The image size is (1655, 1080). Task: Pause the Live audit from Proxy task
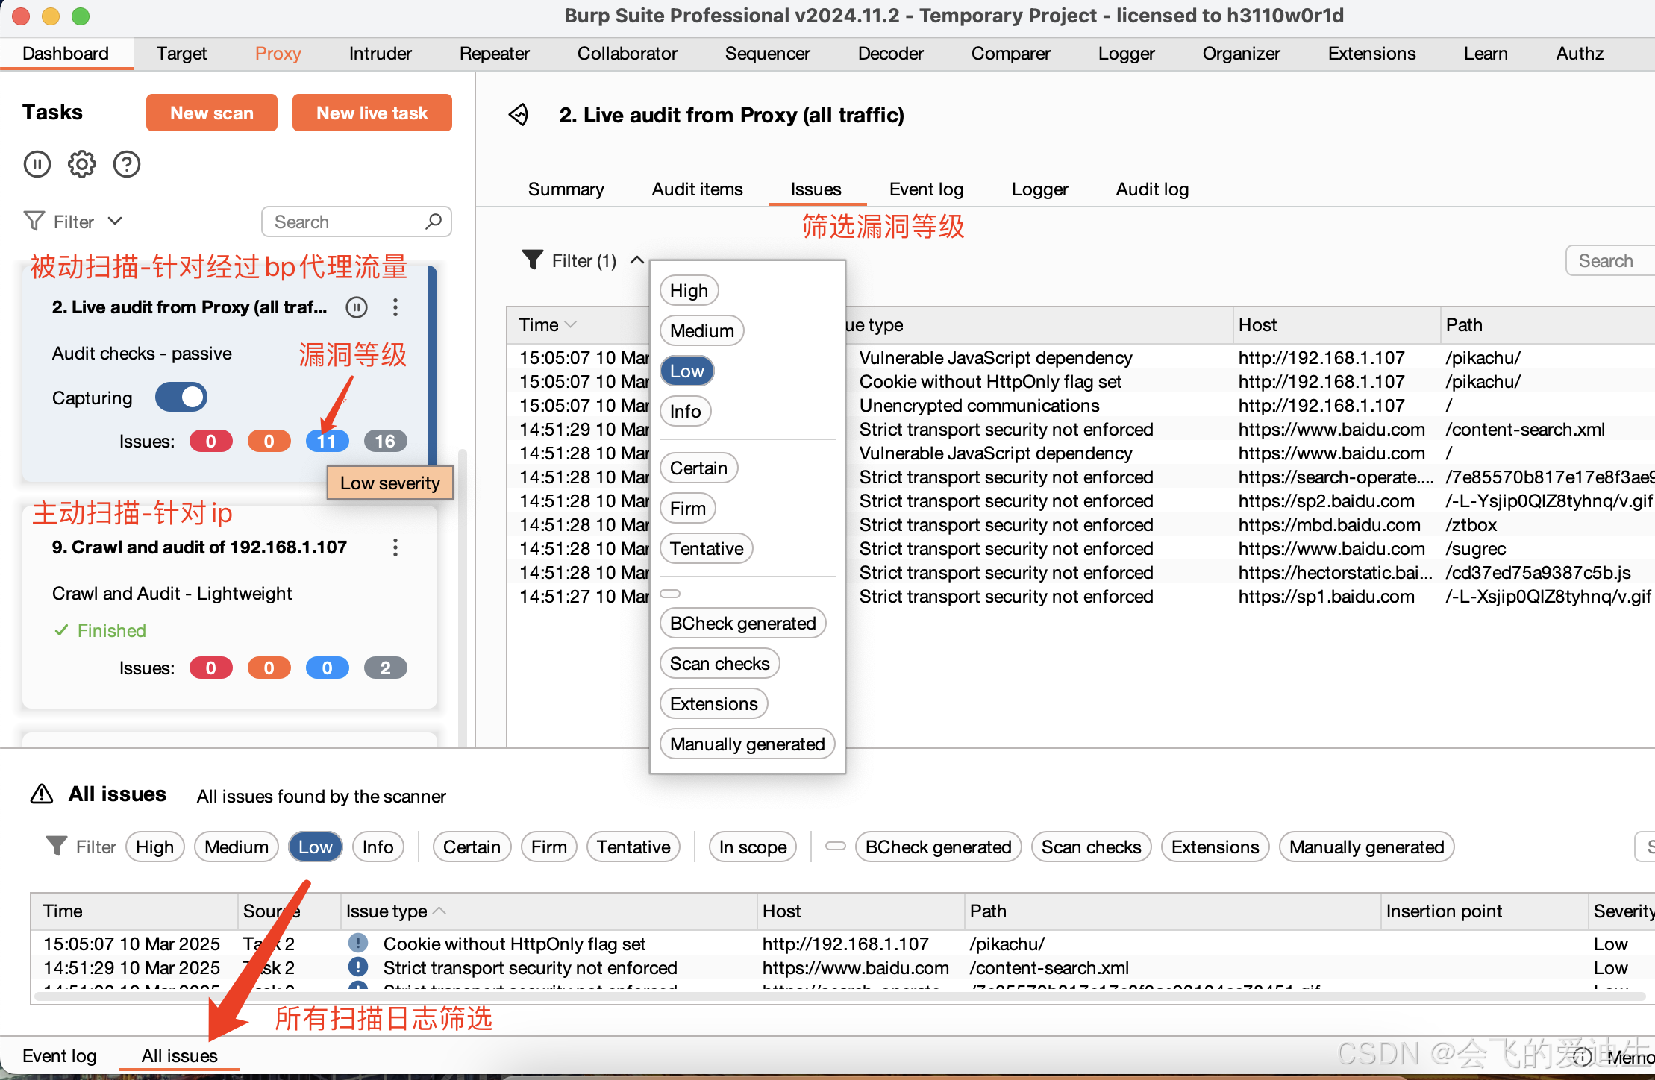357,307
